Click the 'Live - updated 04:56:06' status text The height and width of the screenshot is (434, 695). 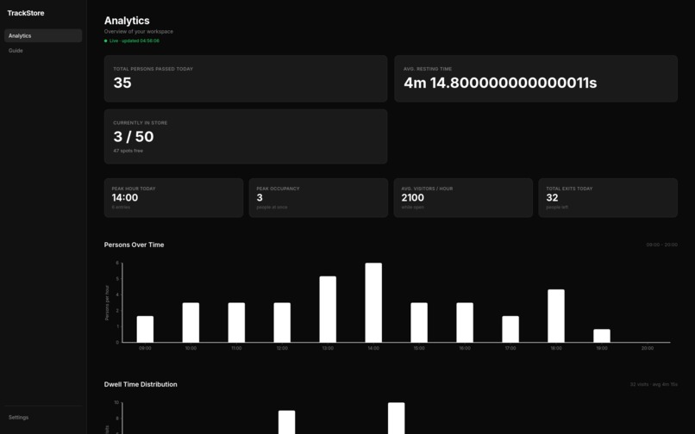[135, 40]
